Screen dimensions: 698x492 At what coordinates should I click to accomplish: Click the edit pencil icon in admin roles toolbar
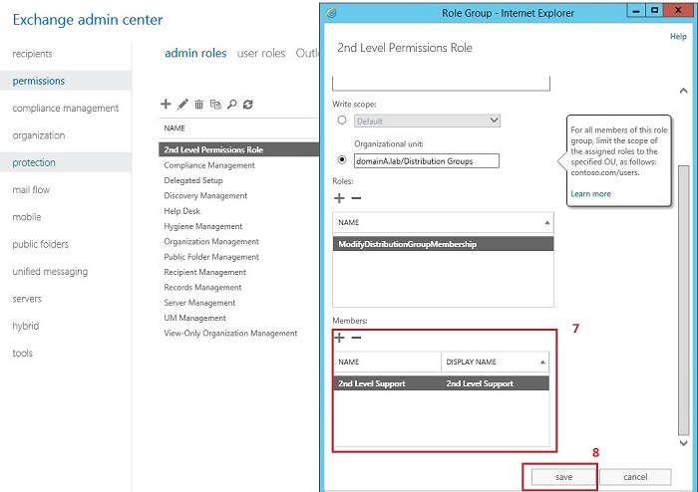pos(182,104)
